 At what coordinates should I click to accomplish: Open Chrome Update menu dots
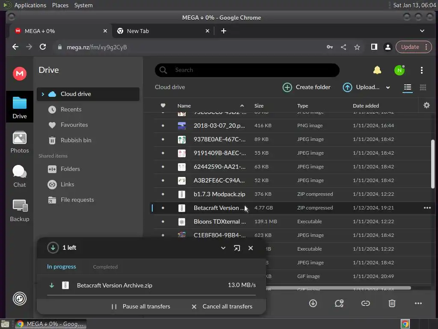click(426, 47)
